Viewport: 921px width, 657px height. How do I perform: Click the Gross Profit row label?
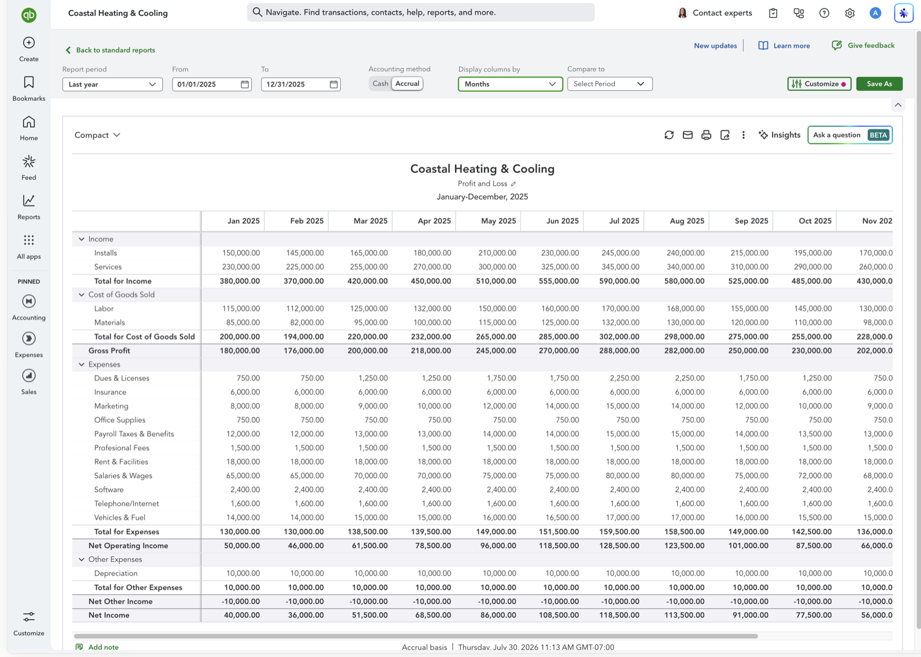(109, 351)
